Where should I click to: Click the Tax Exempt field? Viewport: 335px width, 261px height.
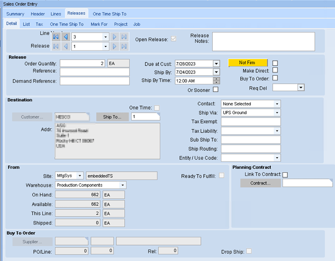(251, 122)
